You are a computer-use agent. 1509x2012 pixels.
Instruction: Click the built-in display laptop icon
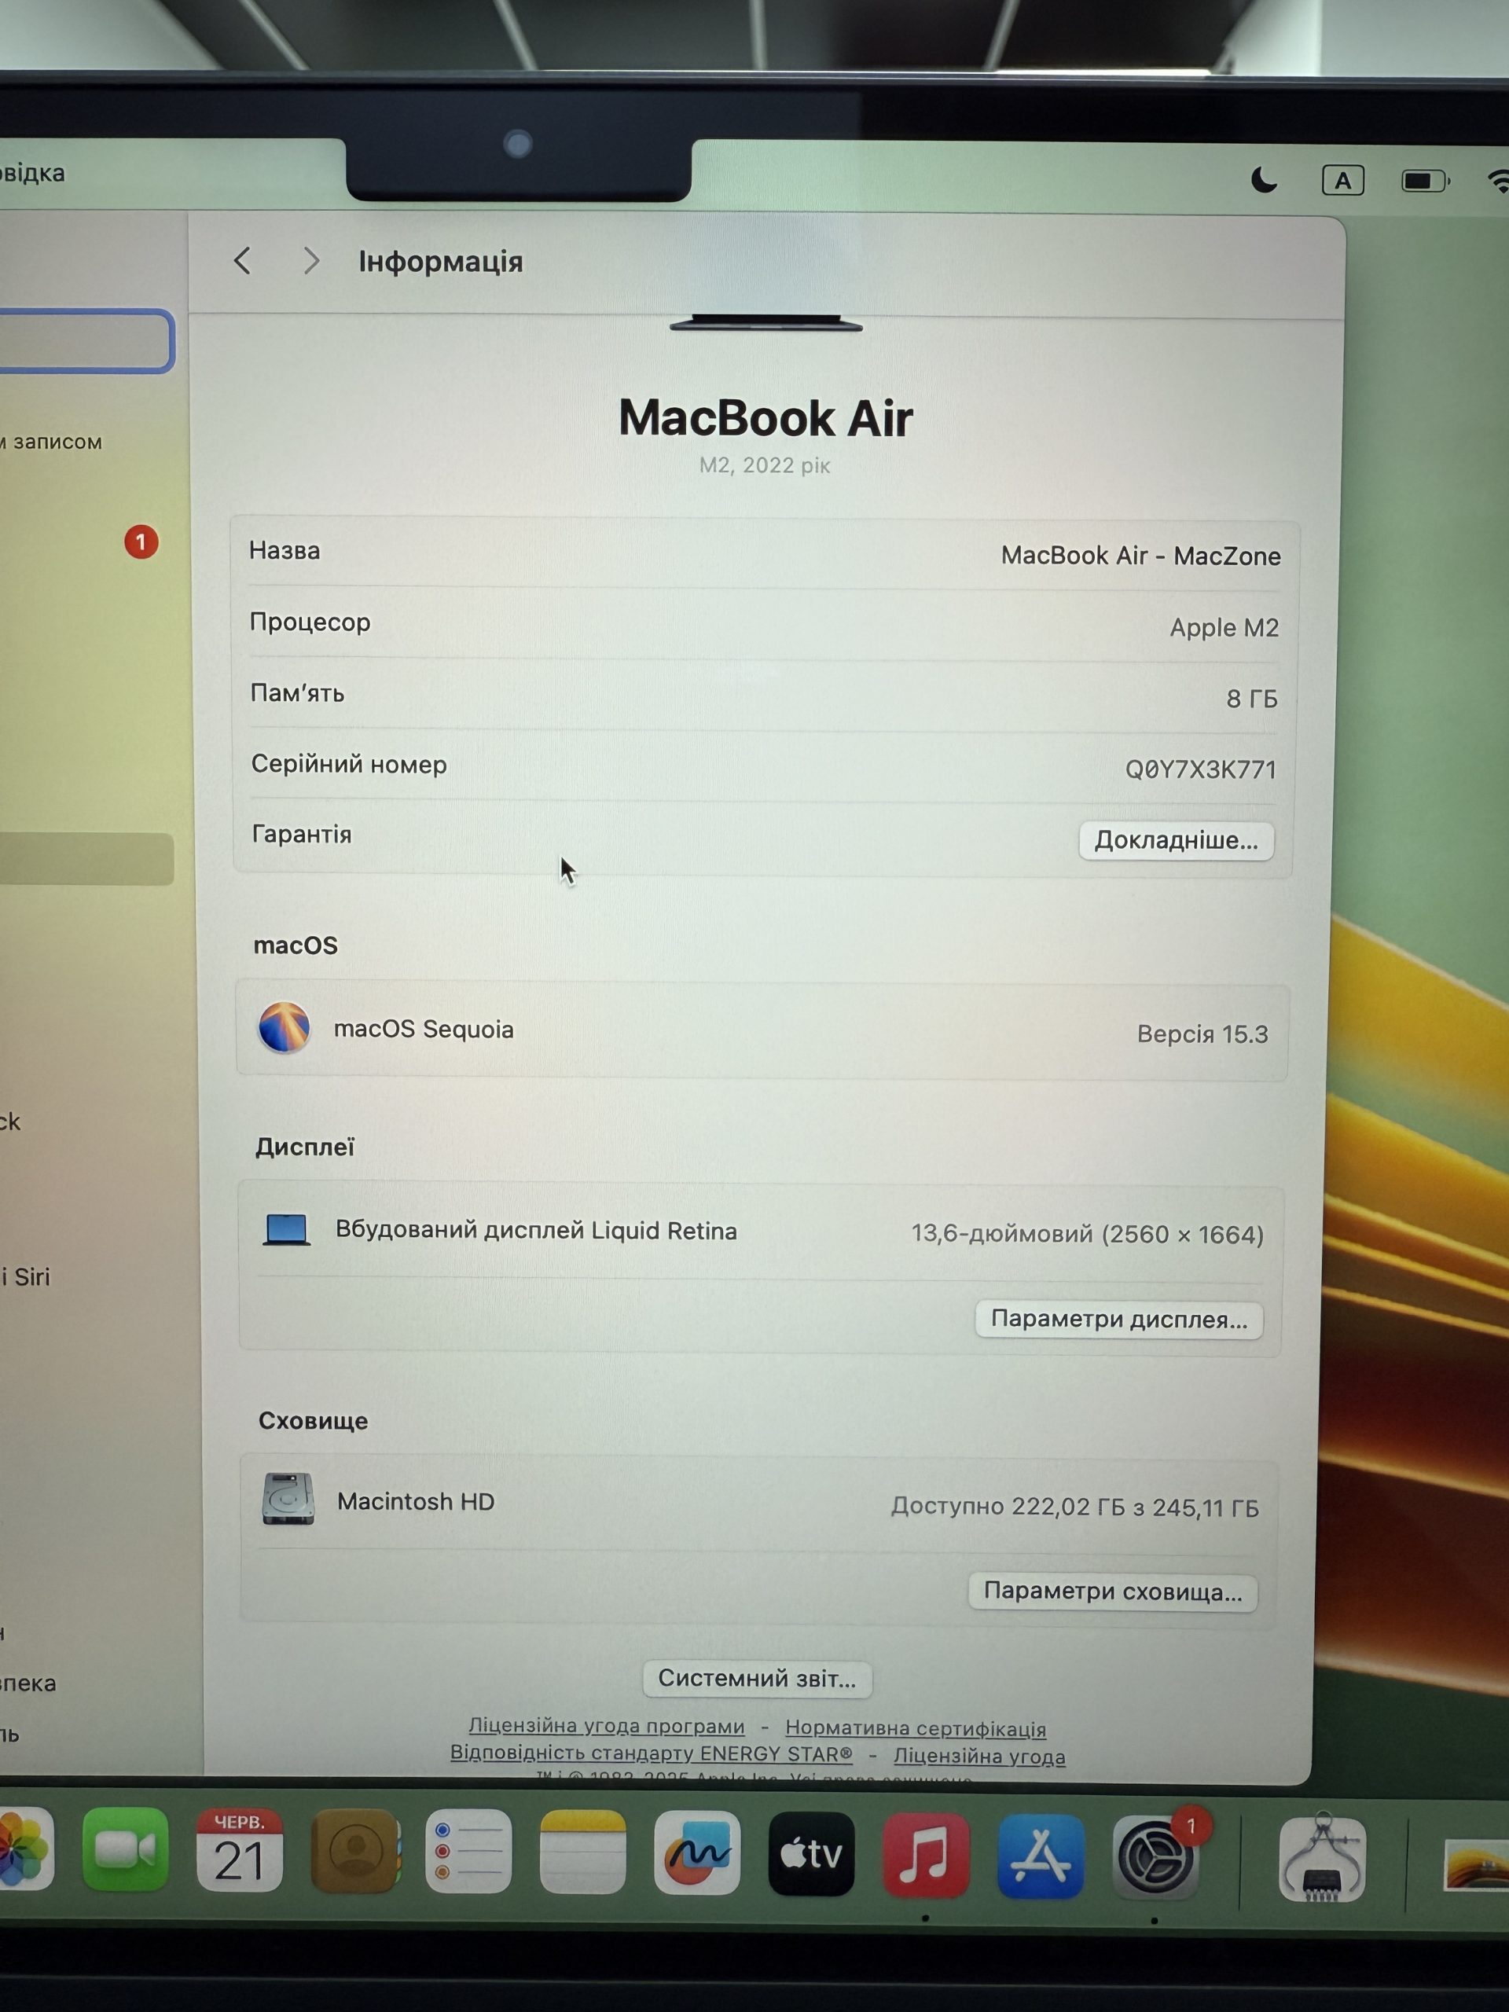(287, 1230)
